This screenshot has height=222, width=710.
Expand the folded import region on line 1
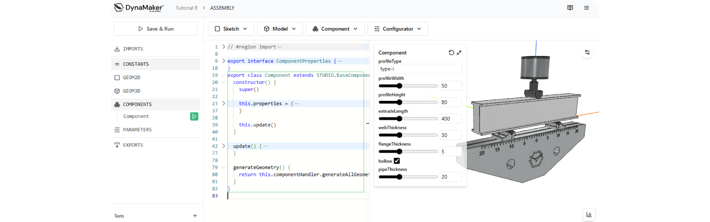pos(224,47)
